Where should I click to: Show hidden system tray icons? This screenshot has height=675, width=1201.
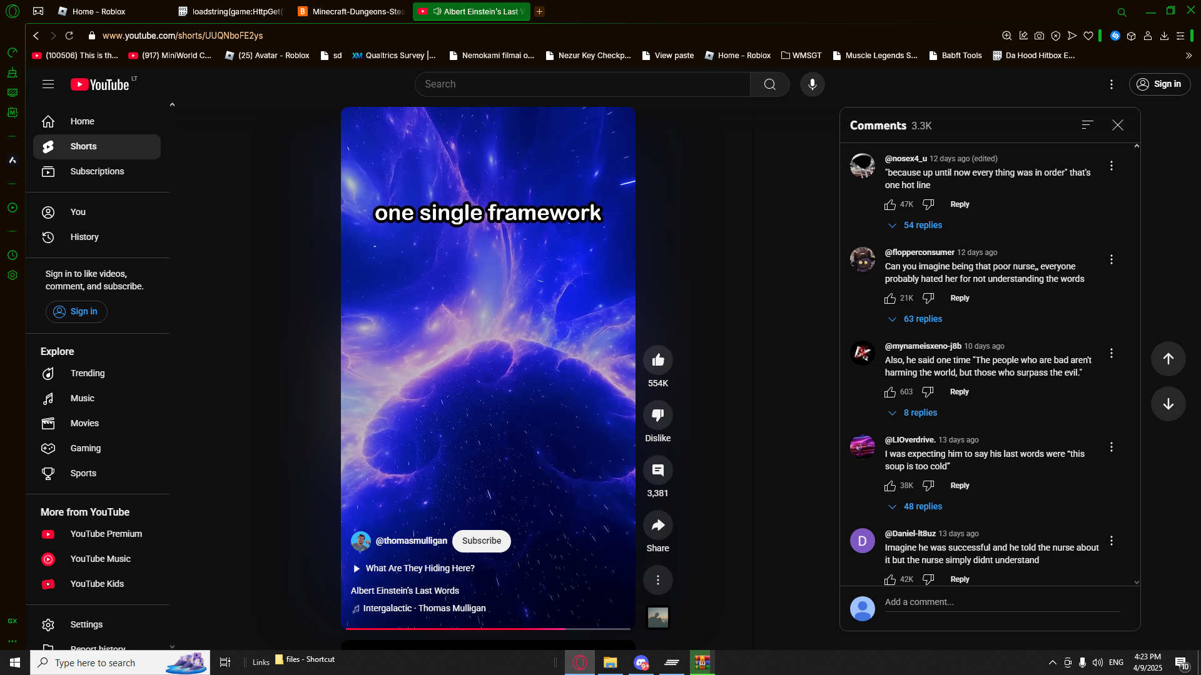click(x=1052, y=662)
